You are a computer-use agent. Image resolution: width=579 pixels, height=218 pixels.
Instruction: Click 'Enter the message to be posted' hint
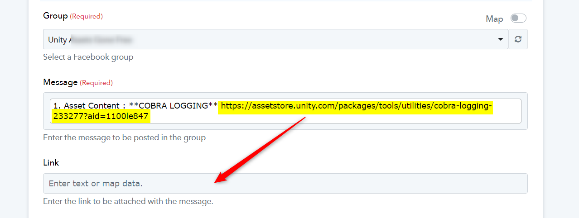124,137
